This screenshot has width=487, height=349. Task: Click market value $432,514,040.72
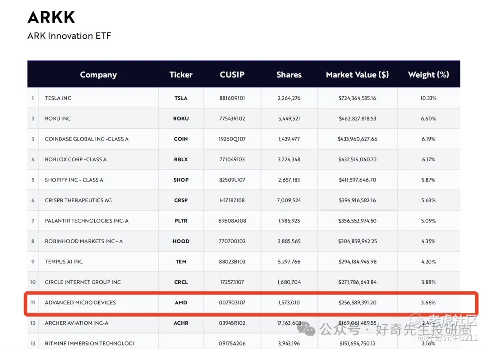pos(357,159)
